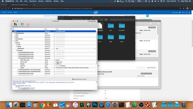Open a new browser tab
This screenshot has height=109, width=193.
[x=34, y=5]
